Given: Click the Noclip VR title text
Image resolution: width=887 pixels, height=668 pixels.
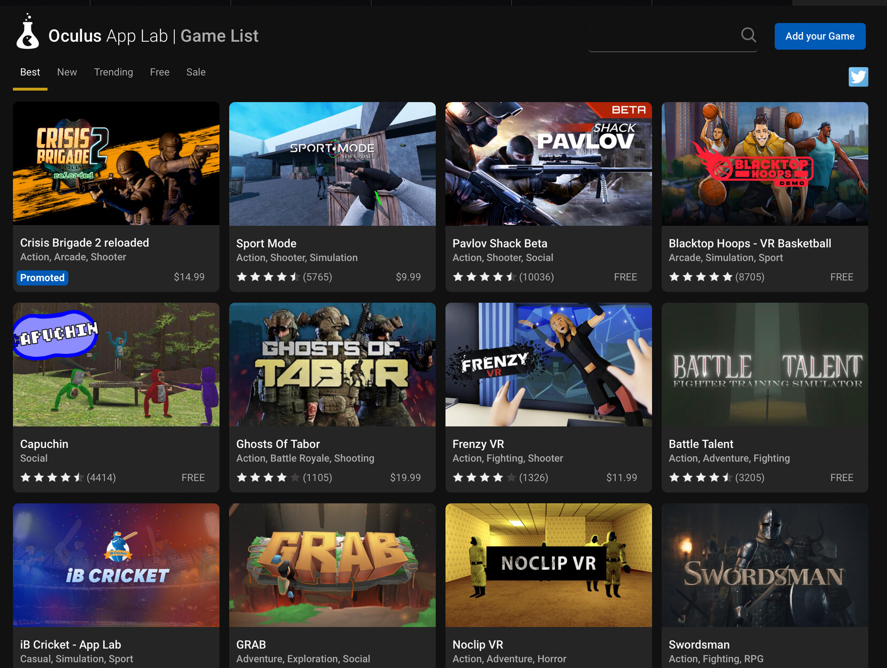Looking at the screenshot, I should coord(478,644).
